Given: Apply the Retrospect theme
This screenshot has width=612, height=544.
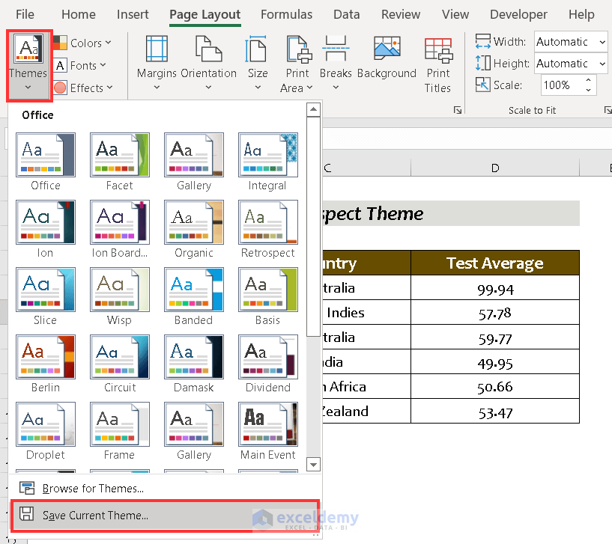Looking at the screenshot, I should tap(267, 229).
